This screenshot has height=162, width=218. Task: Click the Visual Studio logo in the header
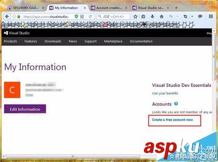(x=17, y=33)
